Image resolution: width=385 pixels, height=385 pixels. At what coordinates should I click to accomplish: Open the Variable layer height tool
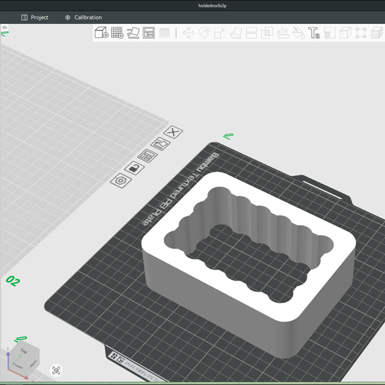(164, 33)
